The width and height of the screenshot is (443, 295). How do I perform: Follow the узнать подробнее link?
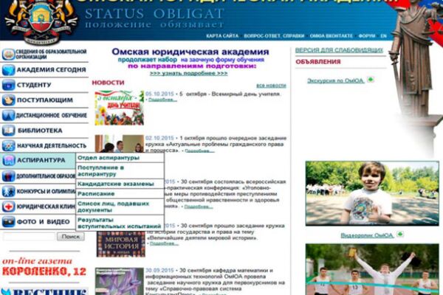click(x=188, y=74)
